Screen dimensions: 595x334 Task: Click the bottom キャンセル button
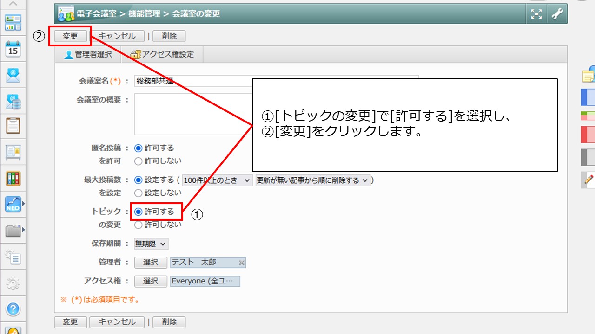[x=117, y=322]
